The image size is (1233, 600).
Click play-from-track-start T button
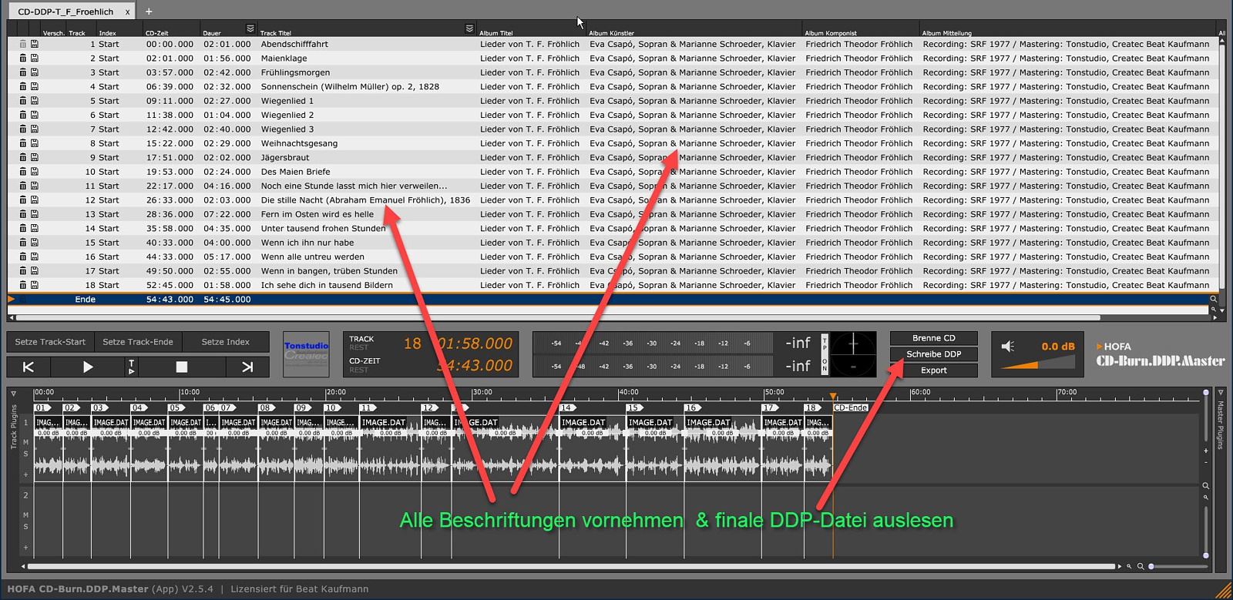(x=132, y=367)
